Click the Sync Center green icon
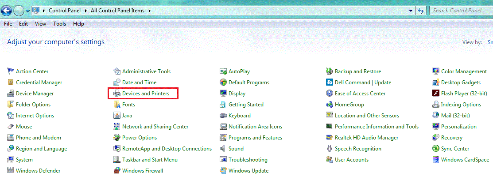493x188 pixels. [436, 149]
